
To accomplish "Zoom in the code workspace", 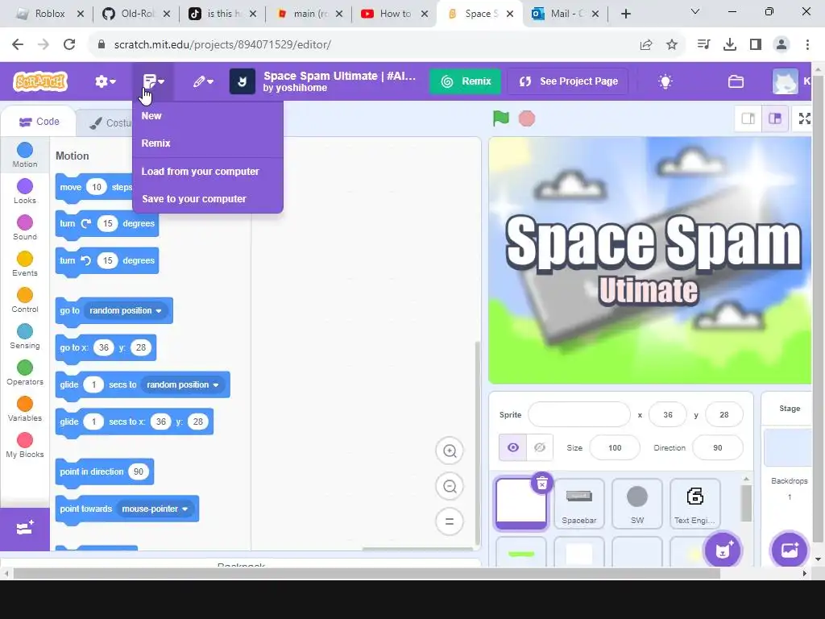I will point(450,451).
